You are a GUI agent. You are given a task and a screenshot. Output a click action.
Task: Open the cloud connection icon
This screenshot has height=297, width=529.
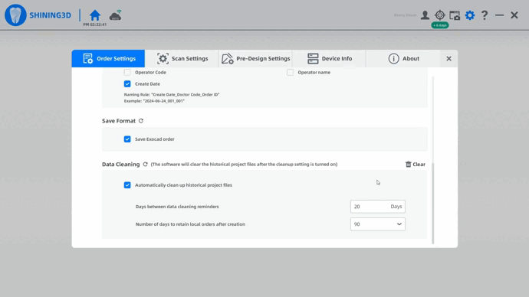coord(115,15)
